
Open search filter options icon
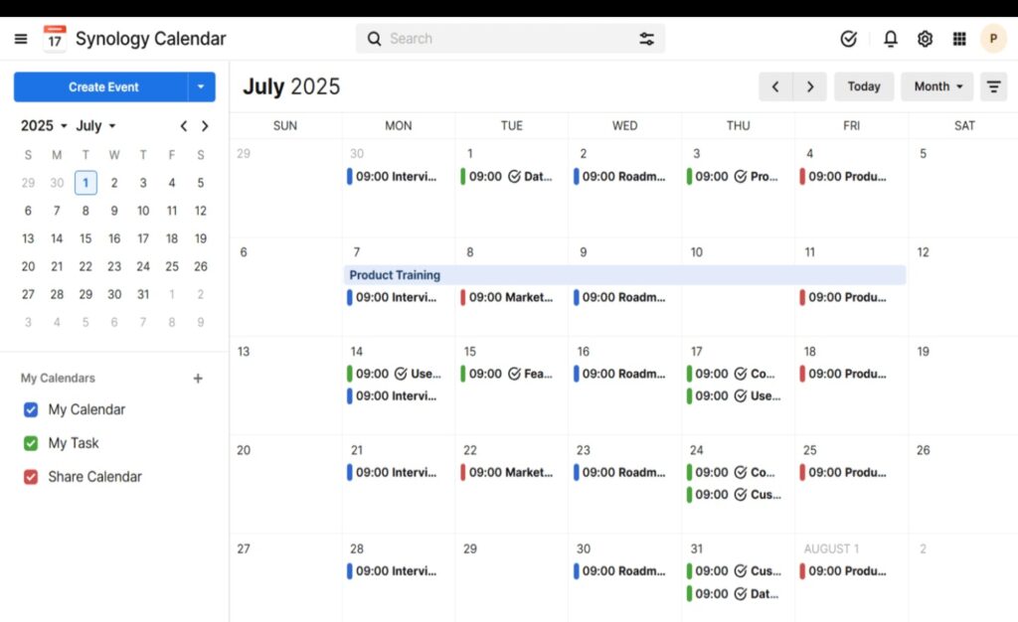[x=646, y=38]
